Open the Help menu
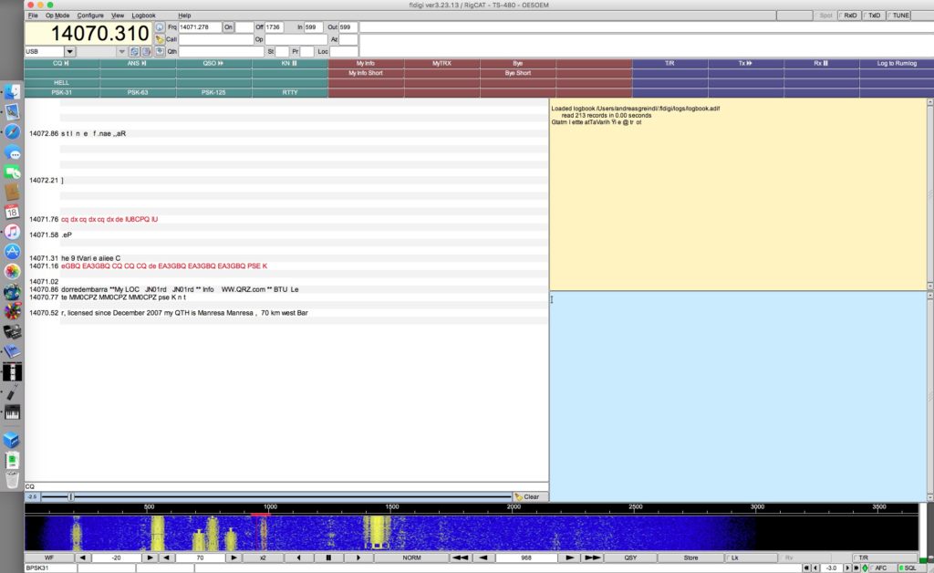This screenshot has width=934, height=573. 184,16
